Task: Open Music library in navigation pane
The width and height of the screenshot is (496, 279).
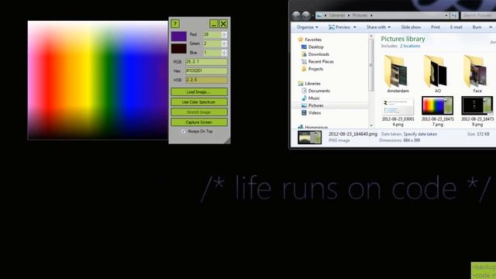Action: pyautogui.click(x=311, y=98)
